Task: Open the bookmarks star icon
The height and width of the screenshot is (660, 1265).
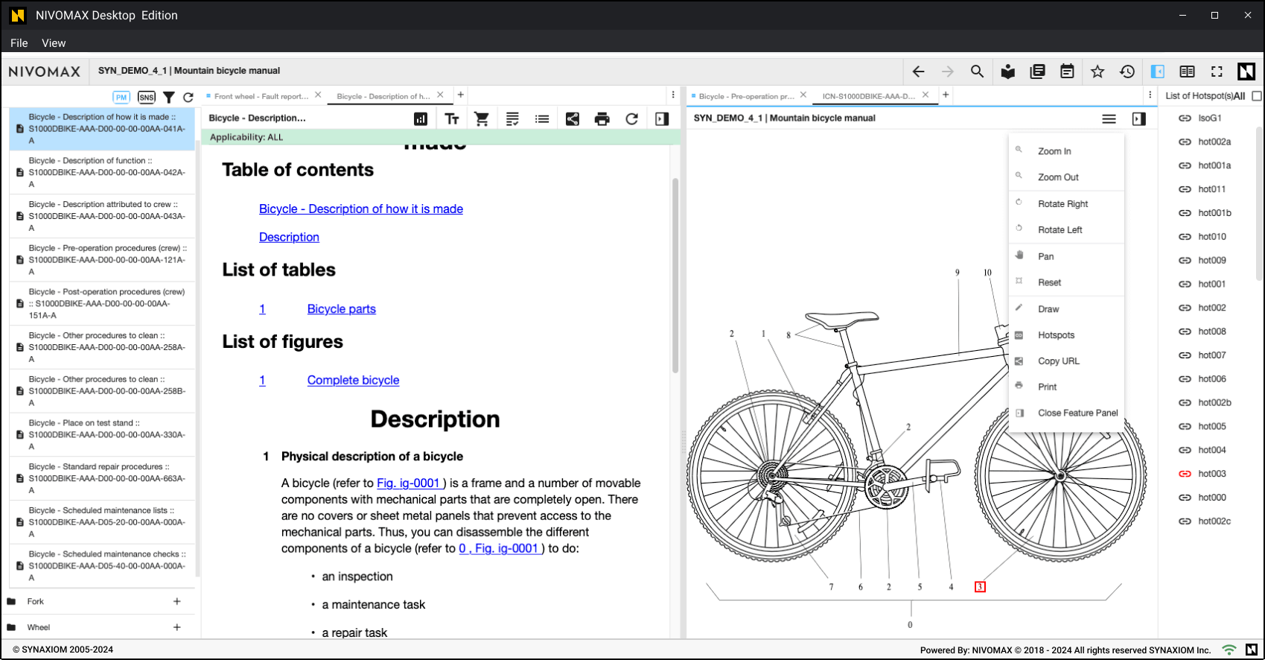Action: click(1097, 72)
